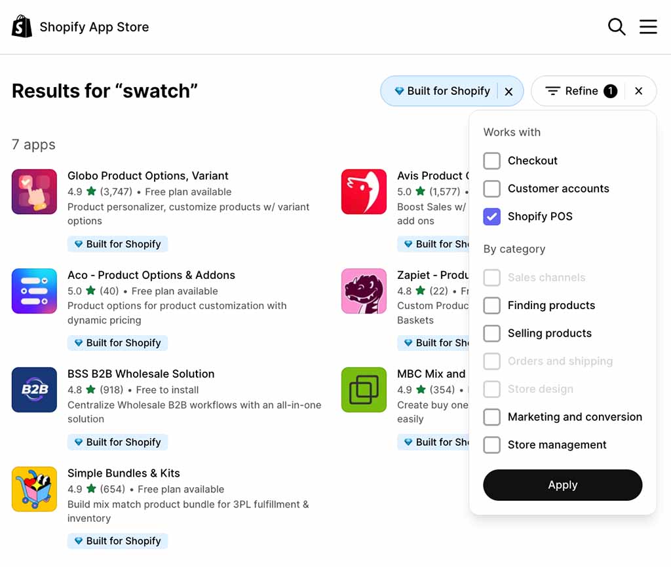Click the Globo Product Options app icon
The height and width of the screenshot is (567, 671).
(34, 191)
